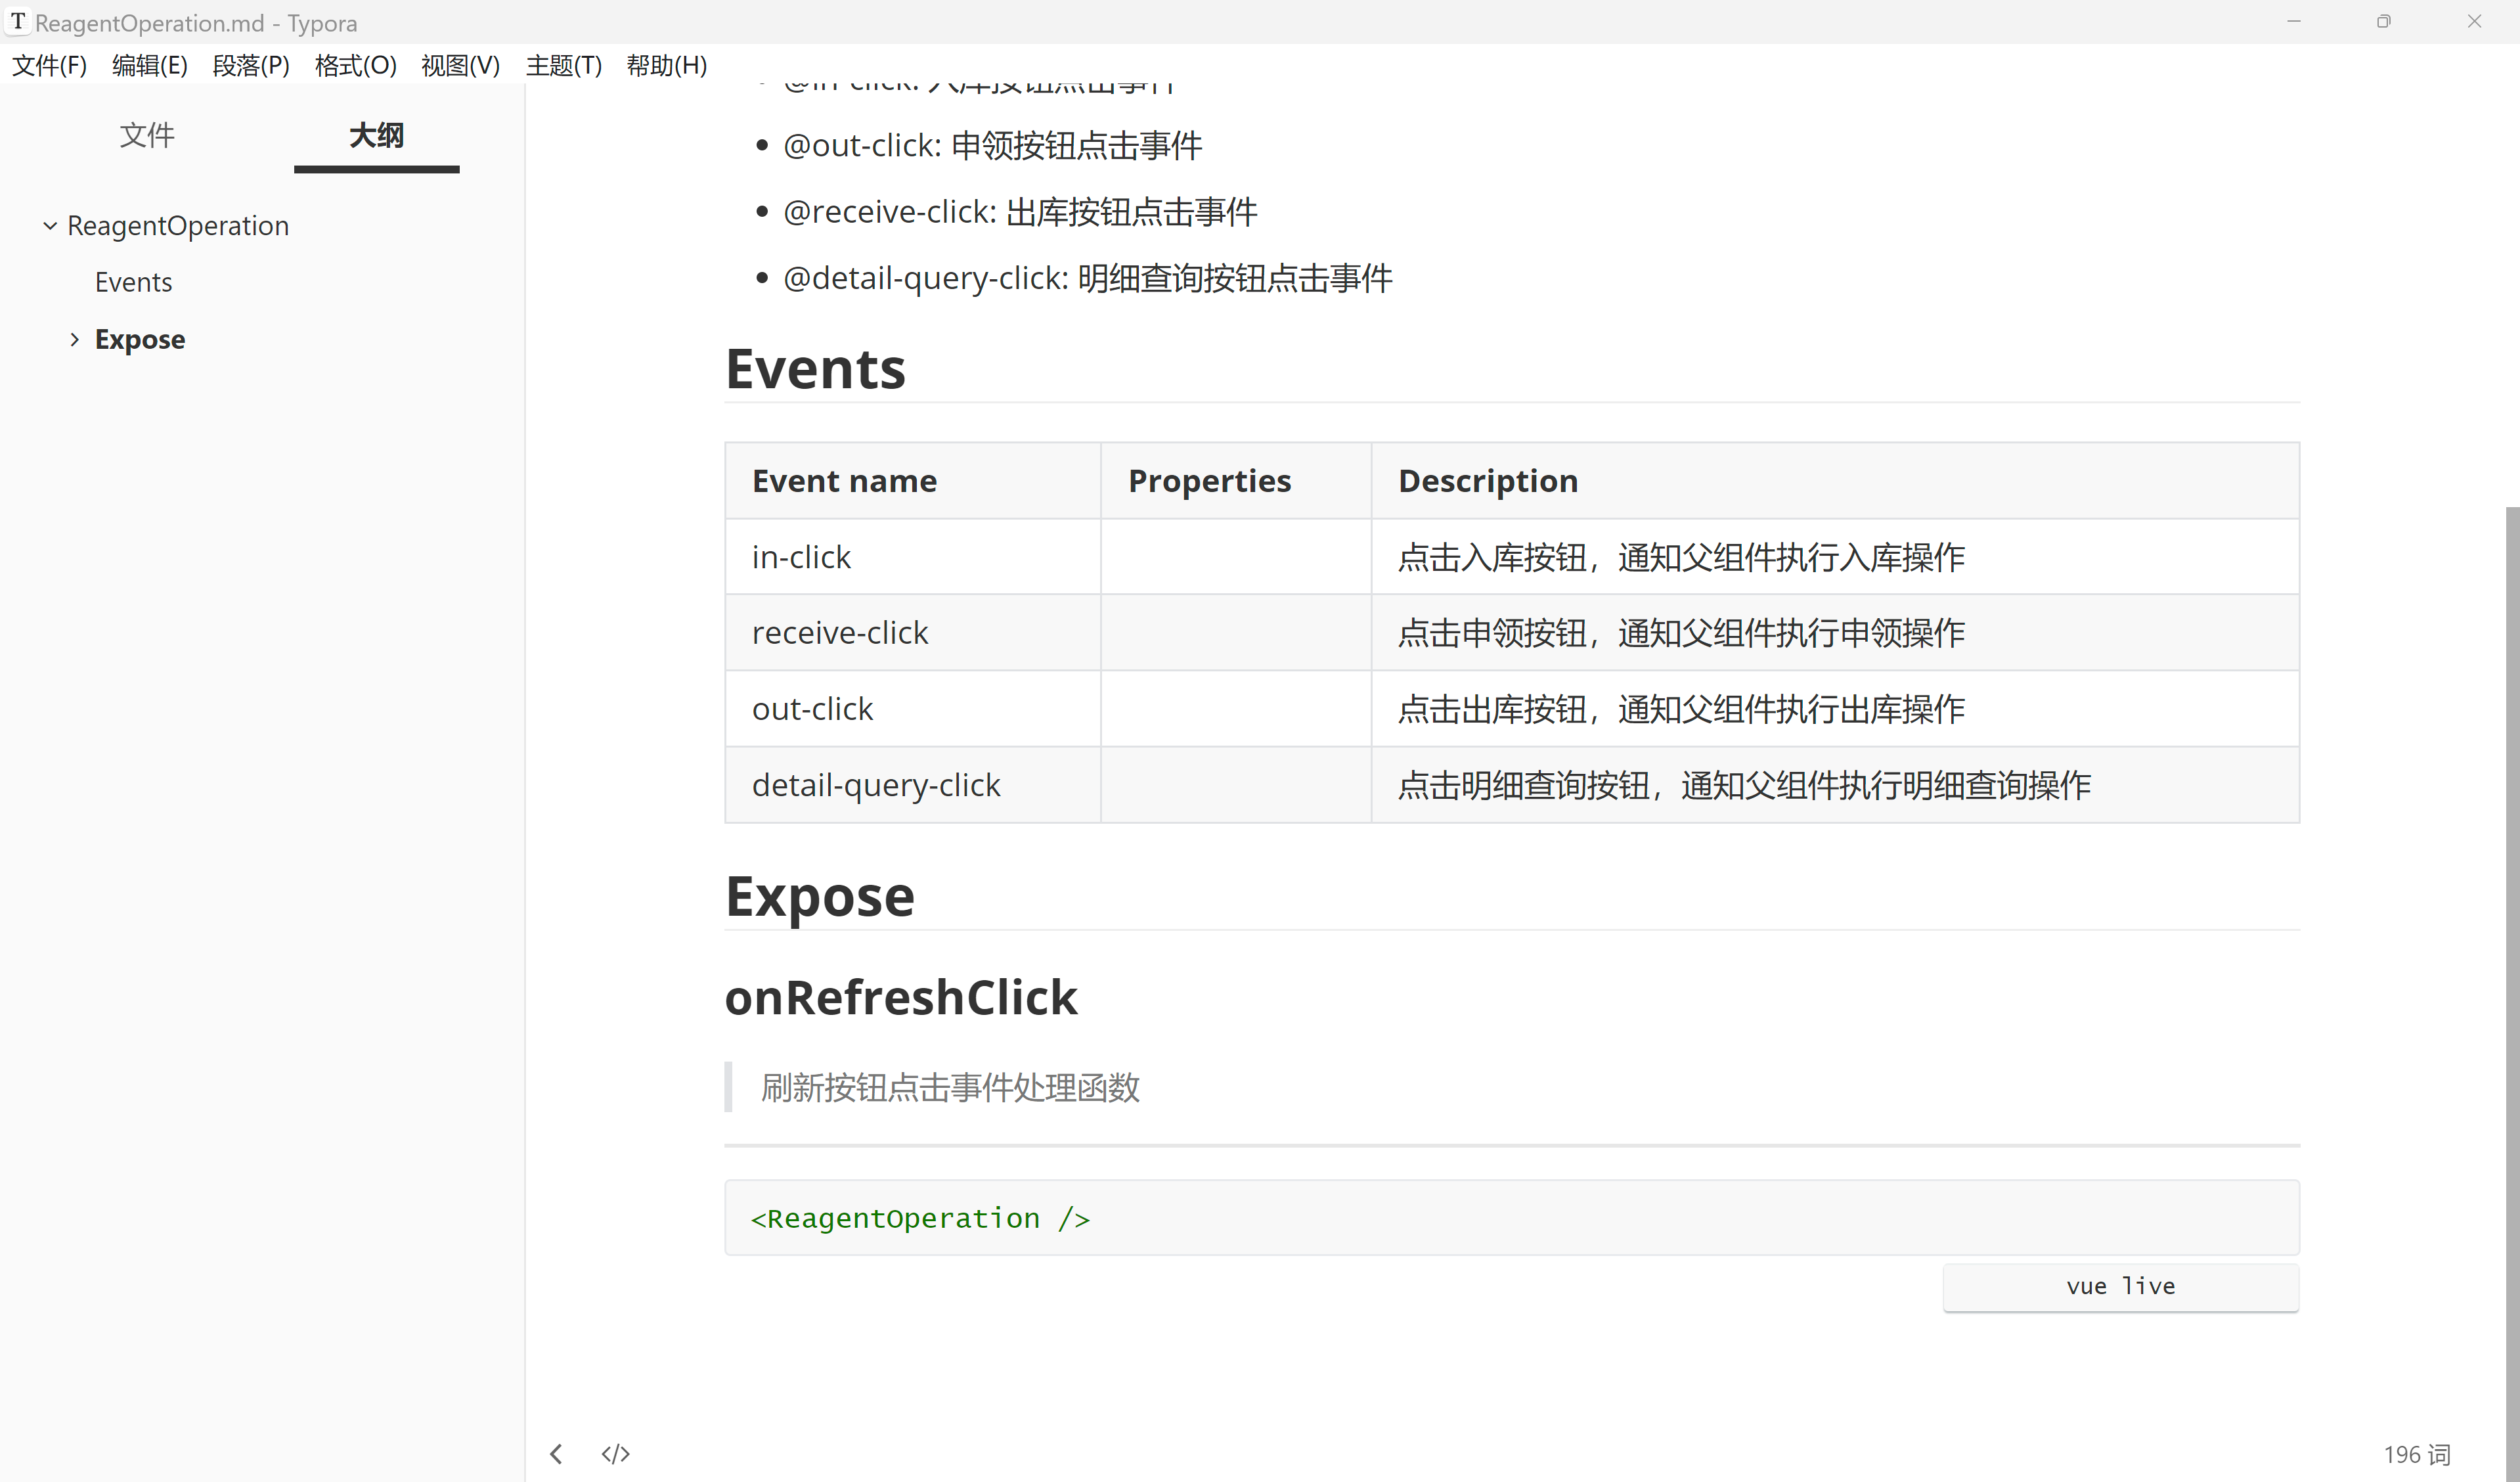Image resolution: width=2520 pixels, height=1482 pixels.
Task: Click the restore window icon
Action: tap(2384, 21)
